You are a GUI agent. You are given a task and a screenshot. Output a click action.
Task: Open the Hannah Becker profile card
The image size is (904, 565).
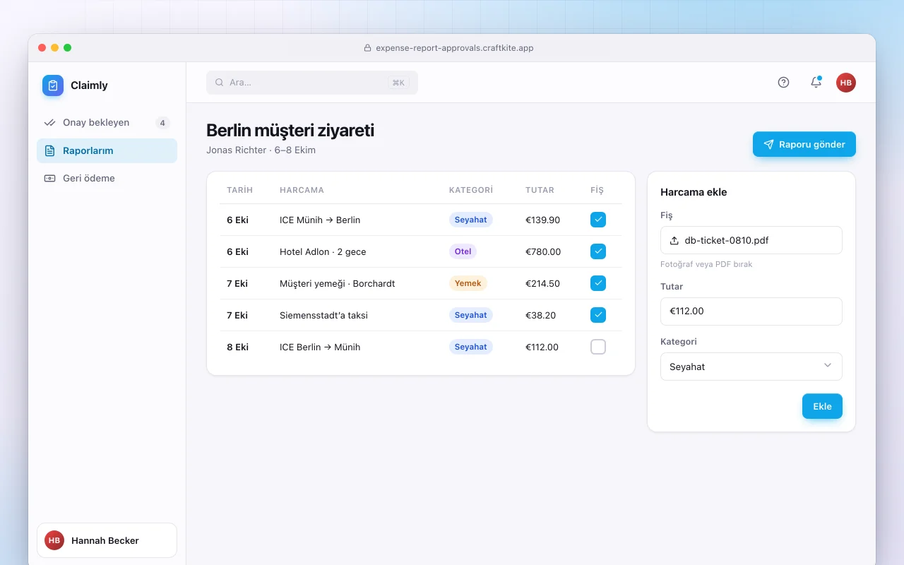(x=107, y=540)
